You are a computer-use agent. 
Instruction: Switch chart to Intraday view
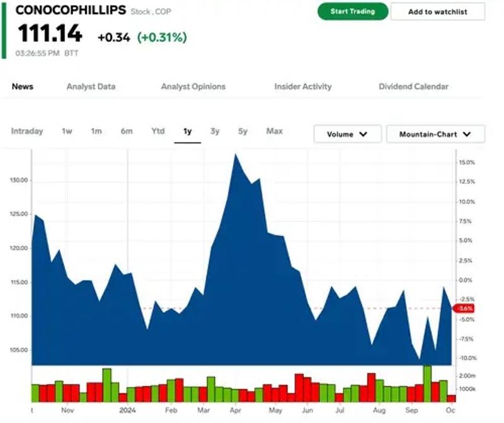(x=26, y=132)
